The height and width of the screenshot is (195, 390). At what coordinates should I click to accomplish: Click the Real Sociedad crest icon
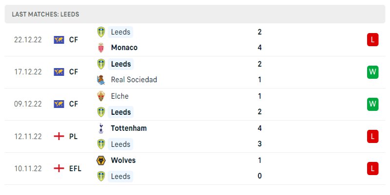[x=101, y=80]
